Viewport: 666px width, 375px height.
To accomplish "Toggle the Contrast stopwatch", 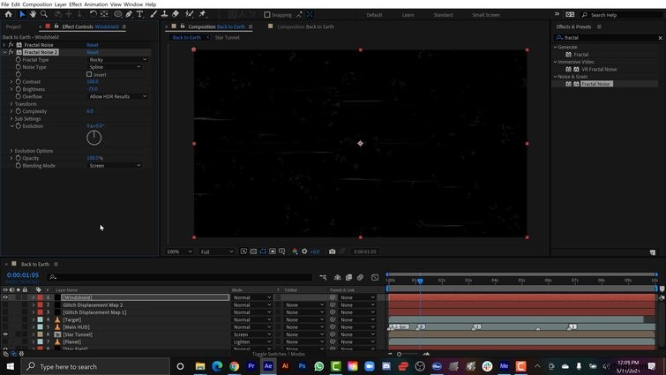I will point(19,81).
